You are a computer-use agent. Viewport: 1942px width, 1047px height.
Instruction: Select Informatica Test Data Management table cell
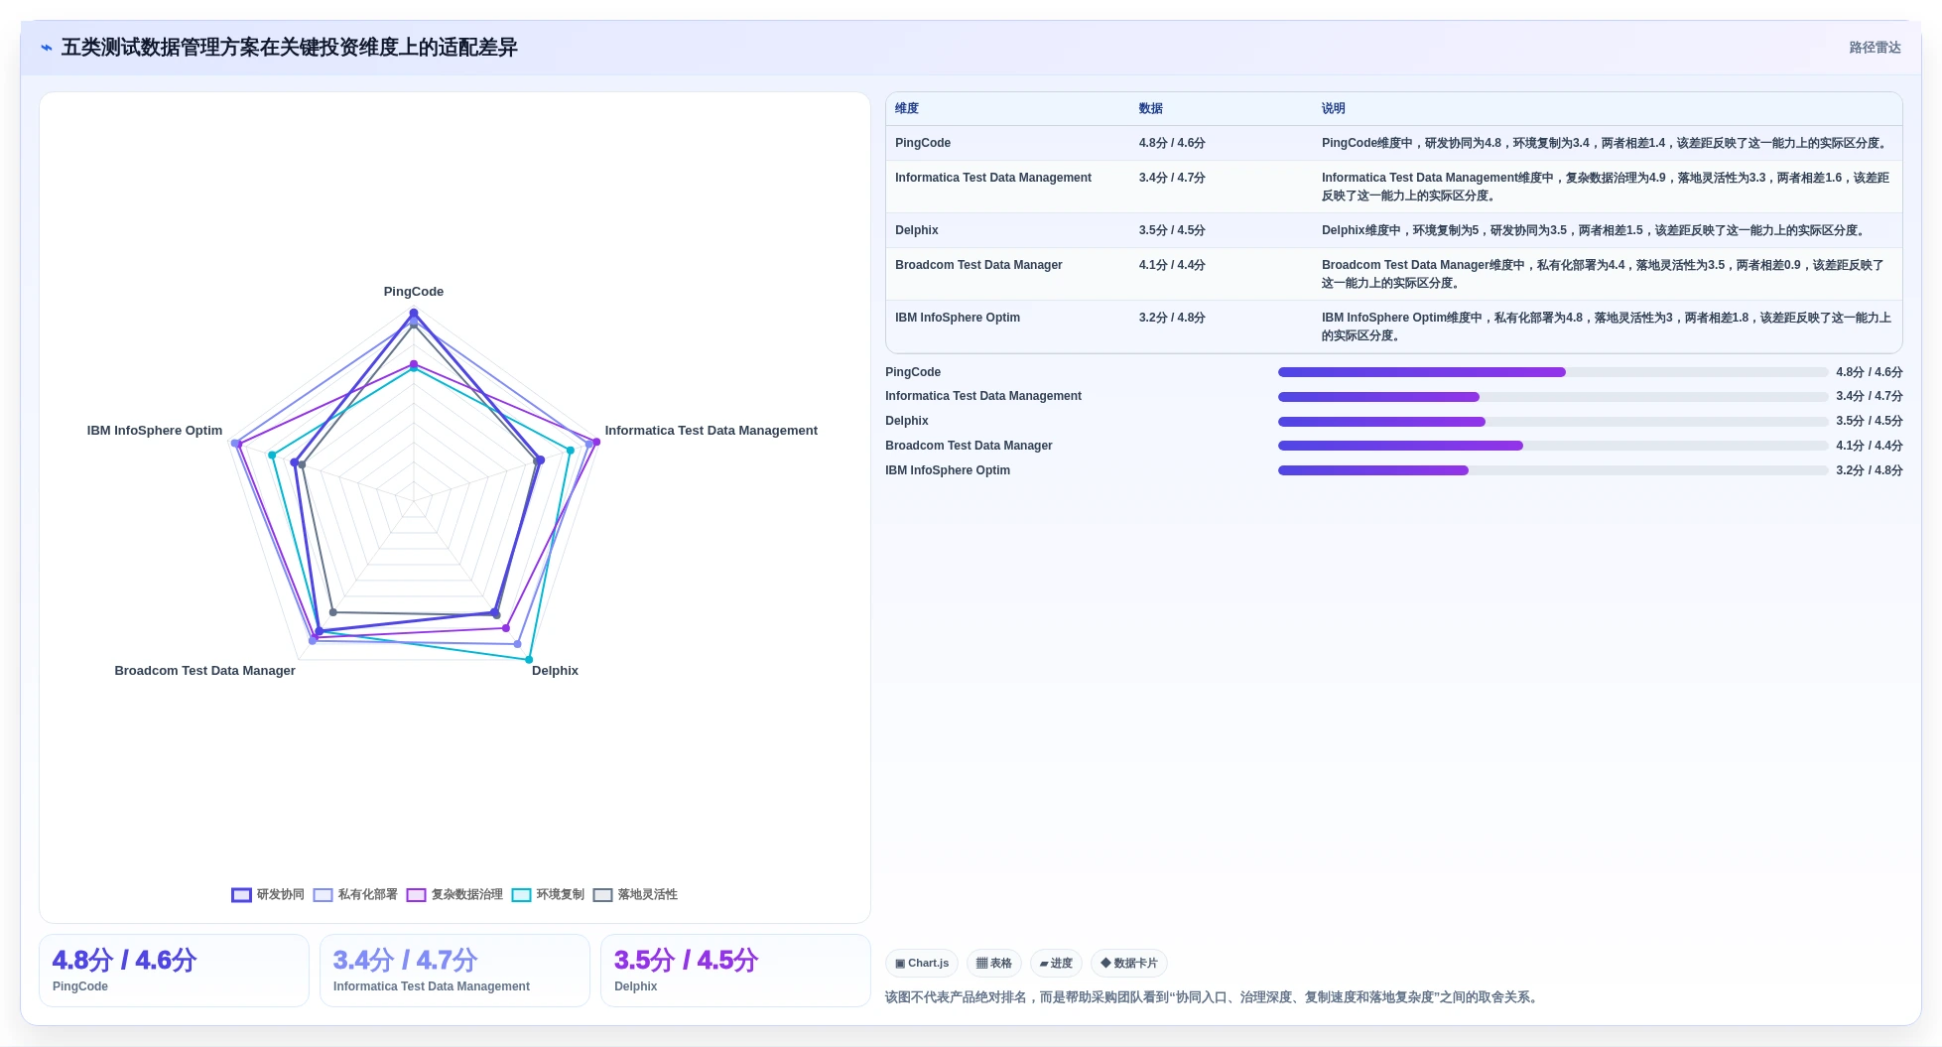993,178
